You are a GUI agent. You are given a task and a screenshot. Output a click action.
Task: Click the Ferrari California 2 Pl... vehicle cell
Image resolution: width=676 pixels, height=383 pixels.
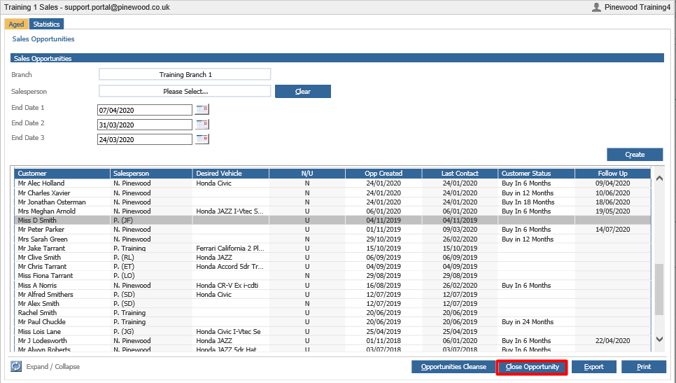coord(230,249)
